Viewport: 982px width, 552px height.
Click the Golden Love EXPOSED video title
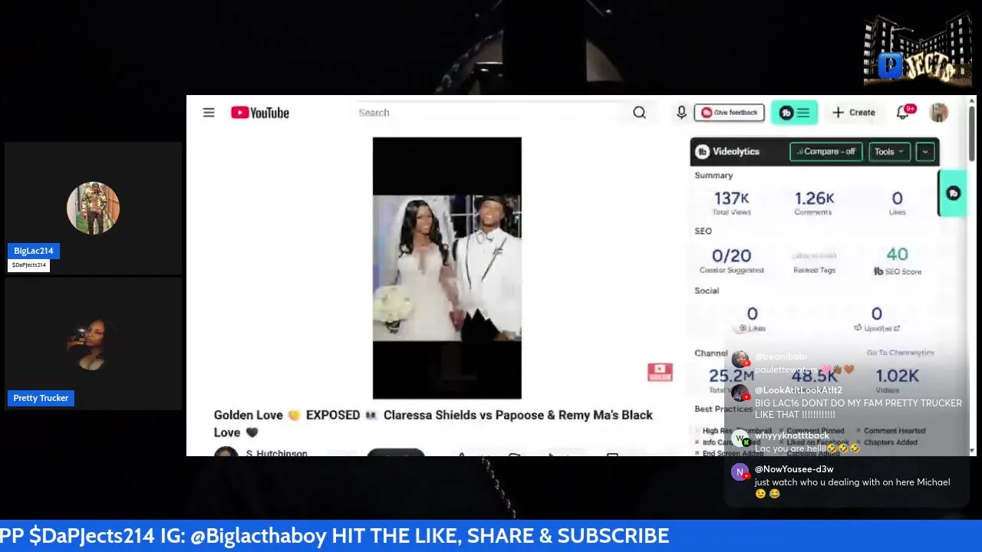tap(433, 423)
